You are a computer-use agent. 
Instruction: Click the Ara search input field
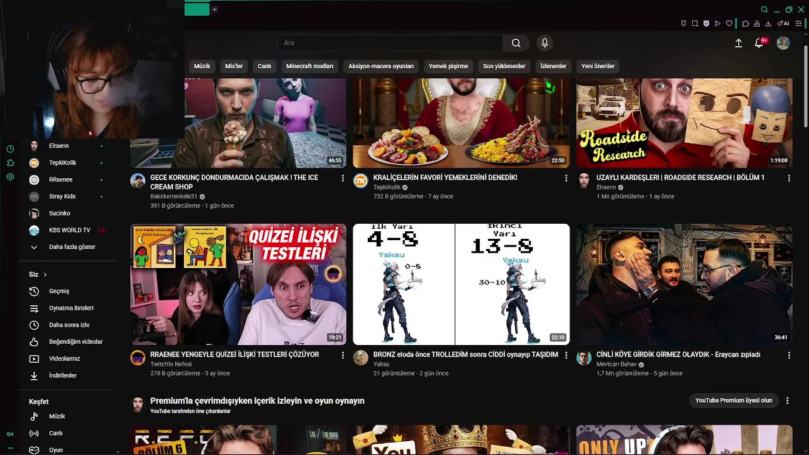tap(390, 43)
